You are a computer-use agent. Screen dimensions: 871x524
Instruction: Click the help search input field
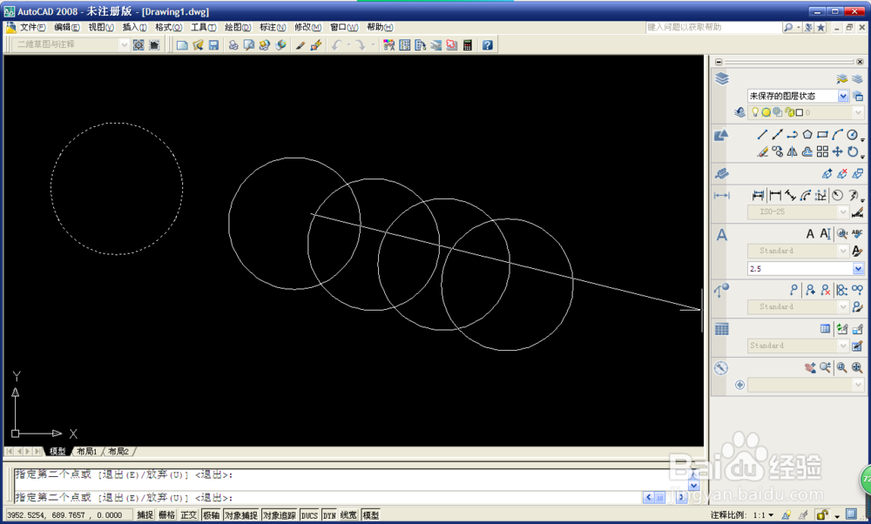713,27
